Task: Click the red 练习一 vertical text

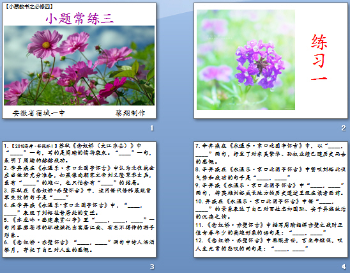Action: point(319,58)
